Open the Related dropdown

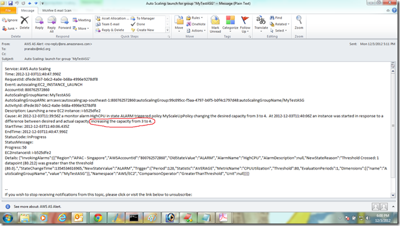click(280, 24)
